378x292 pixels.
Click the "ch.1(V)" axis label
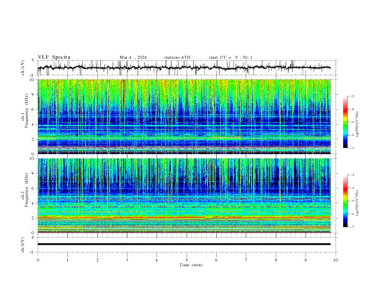point(22,68)
